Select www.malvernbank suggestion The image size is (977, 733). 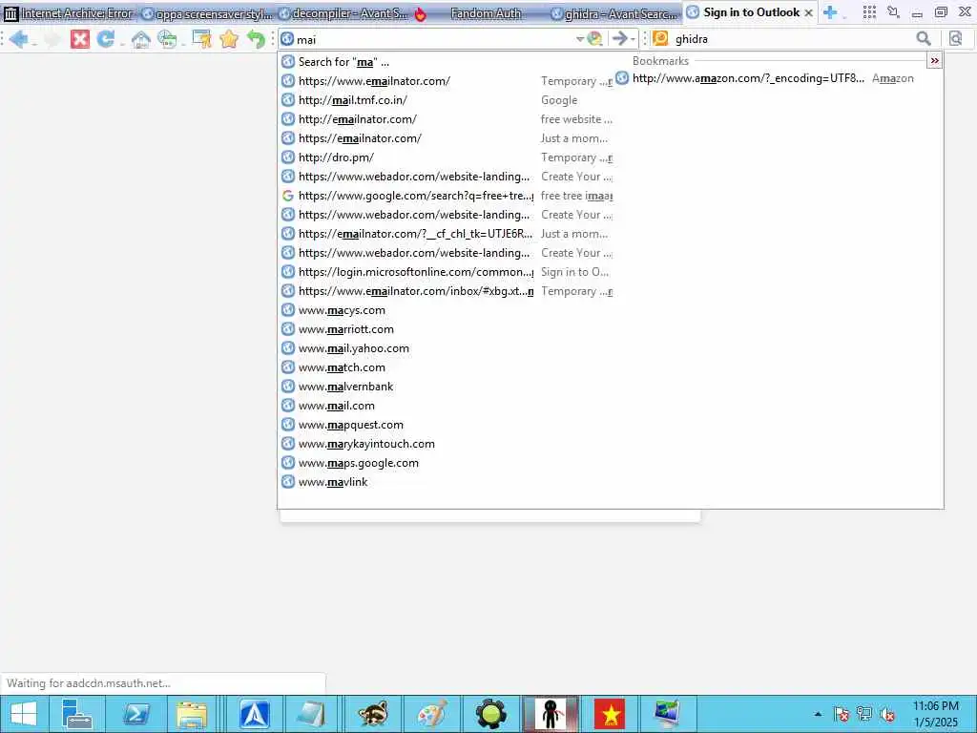tap(447, 387)
